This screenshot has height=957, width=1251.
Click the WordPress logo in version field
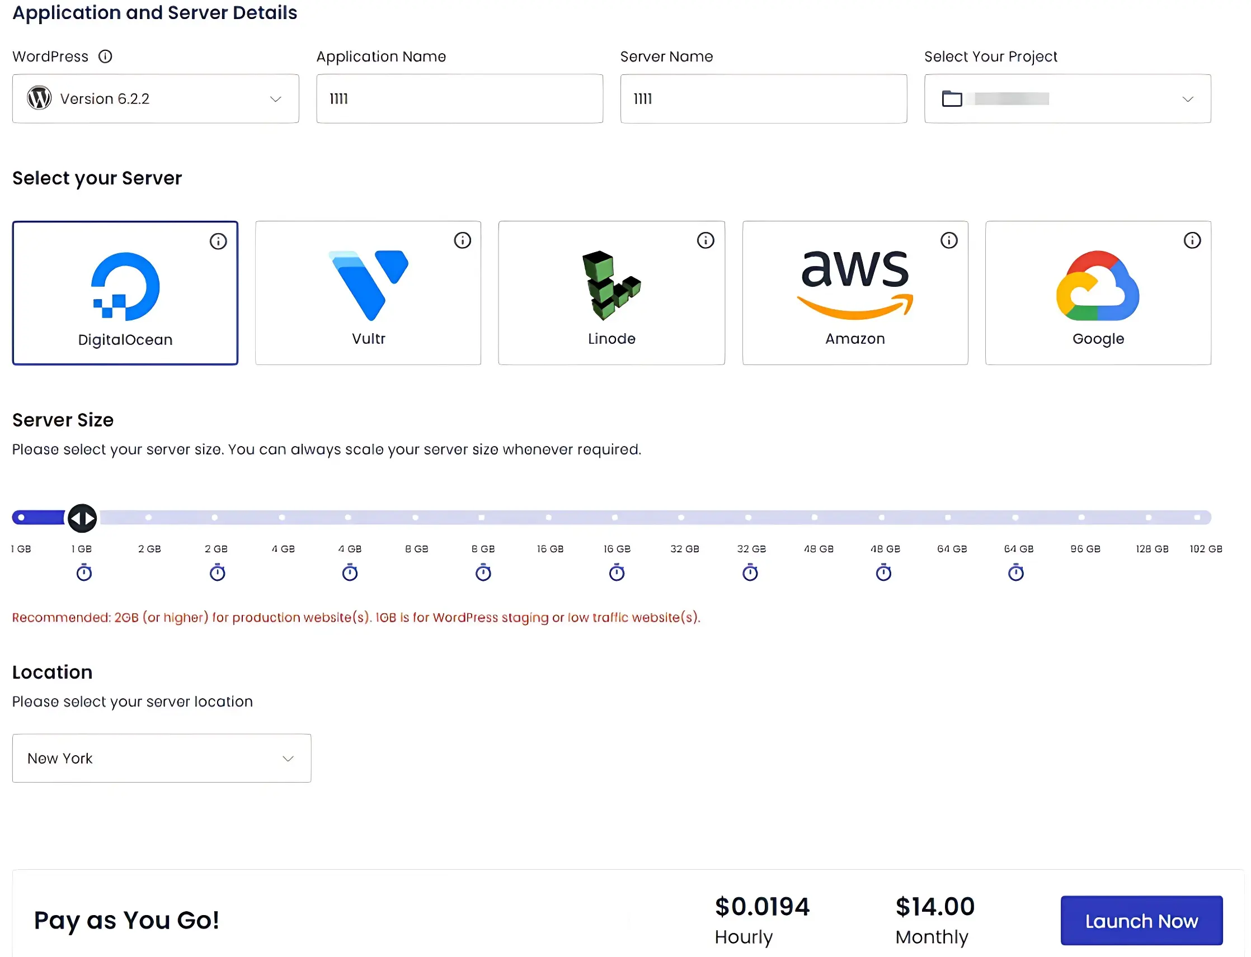[x=39, y=98]
